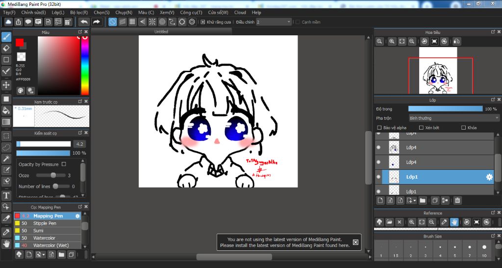Create a new layer folder
Viewport: 502px width, 268px height.
coord(423,201)
